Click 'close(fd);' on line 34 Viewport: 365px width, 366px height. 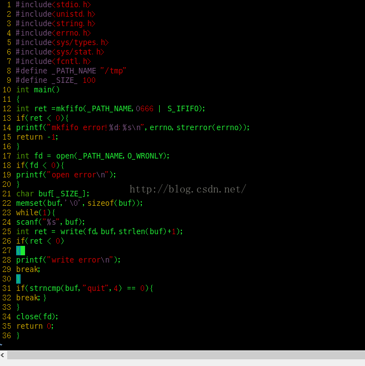(37, 316)
